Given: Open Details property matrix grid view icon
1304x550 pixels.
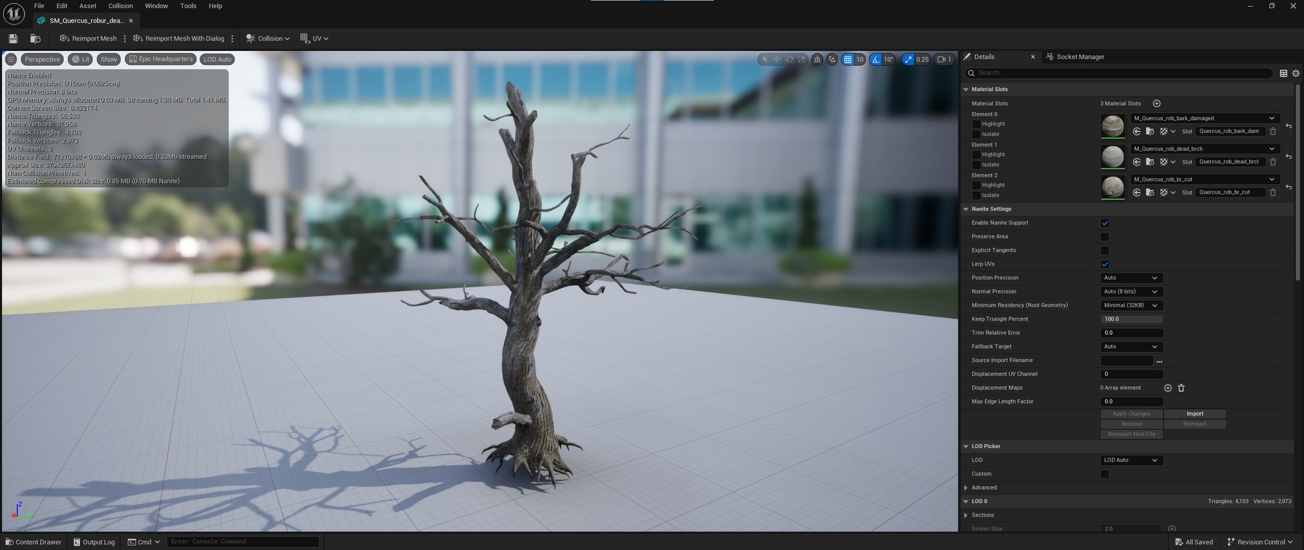Looking at the screenshot, I should click(1283, 73).
